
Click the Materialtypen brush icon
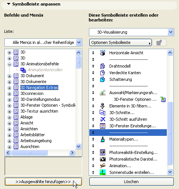point(103,139)
